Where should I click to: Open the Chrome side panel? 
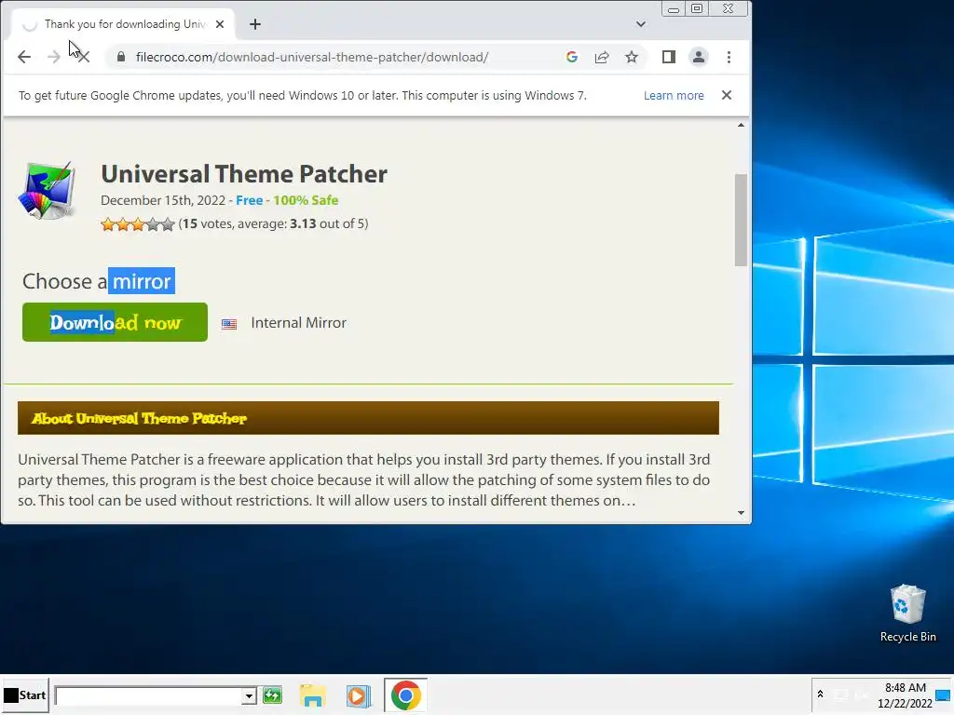[669, 57]
